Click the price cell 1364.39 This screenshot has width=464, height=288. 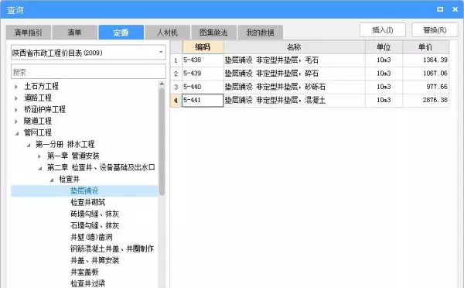pos(426,60)
